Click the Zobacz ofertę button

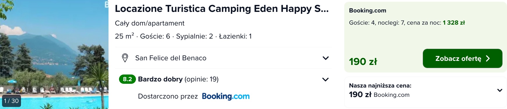coord(462,59)
